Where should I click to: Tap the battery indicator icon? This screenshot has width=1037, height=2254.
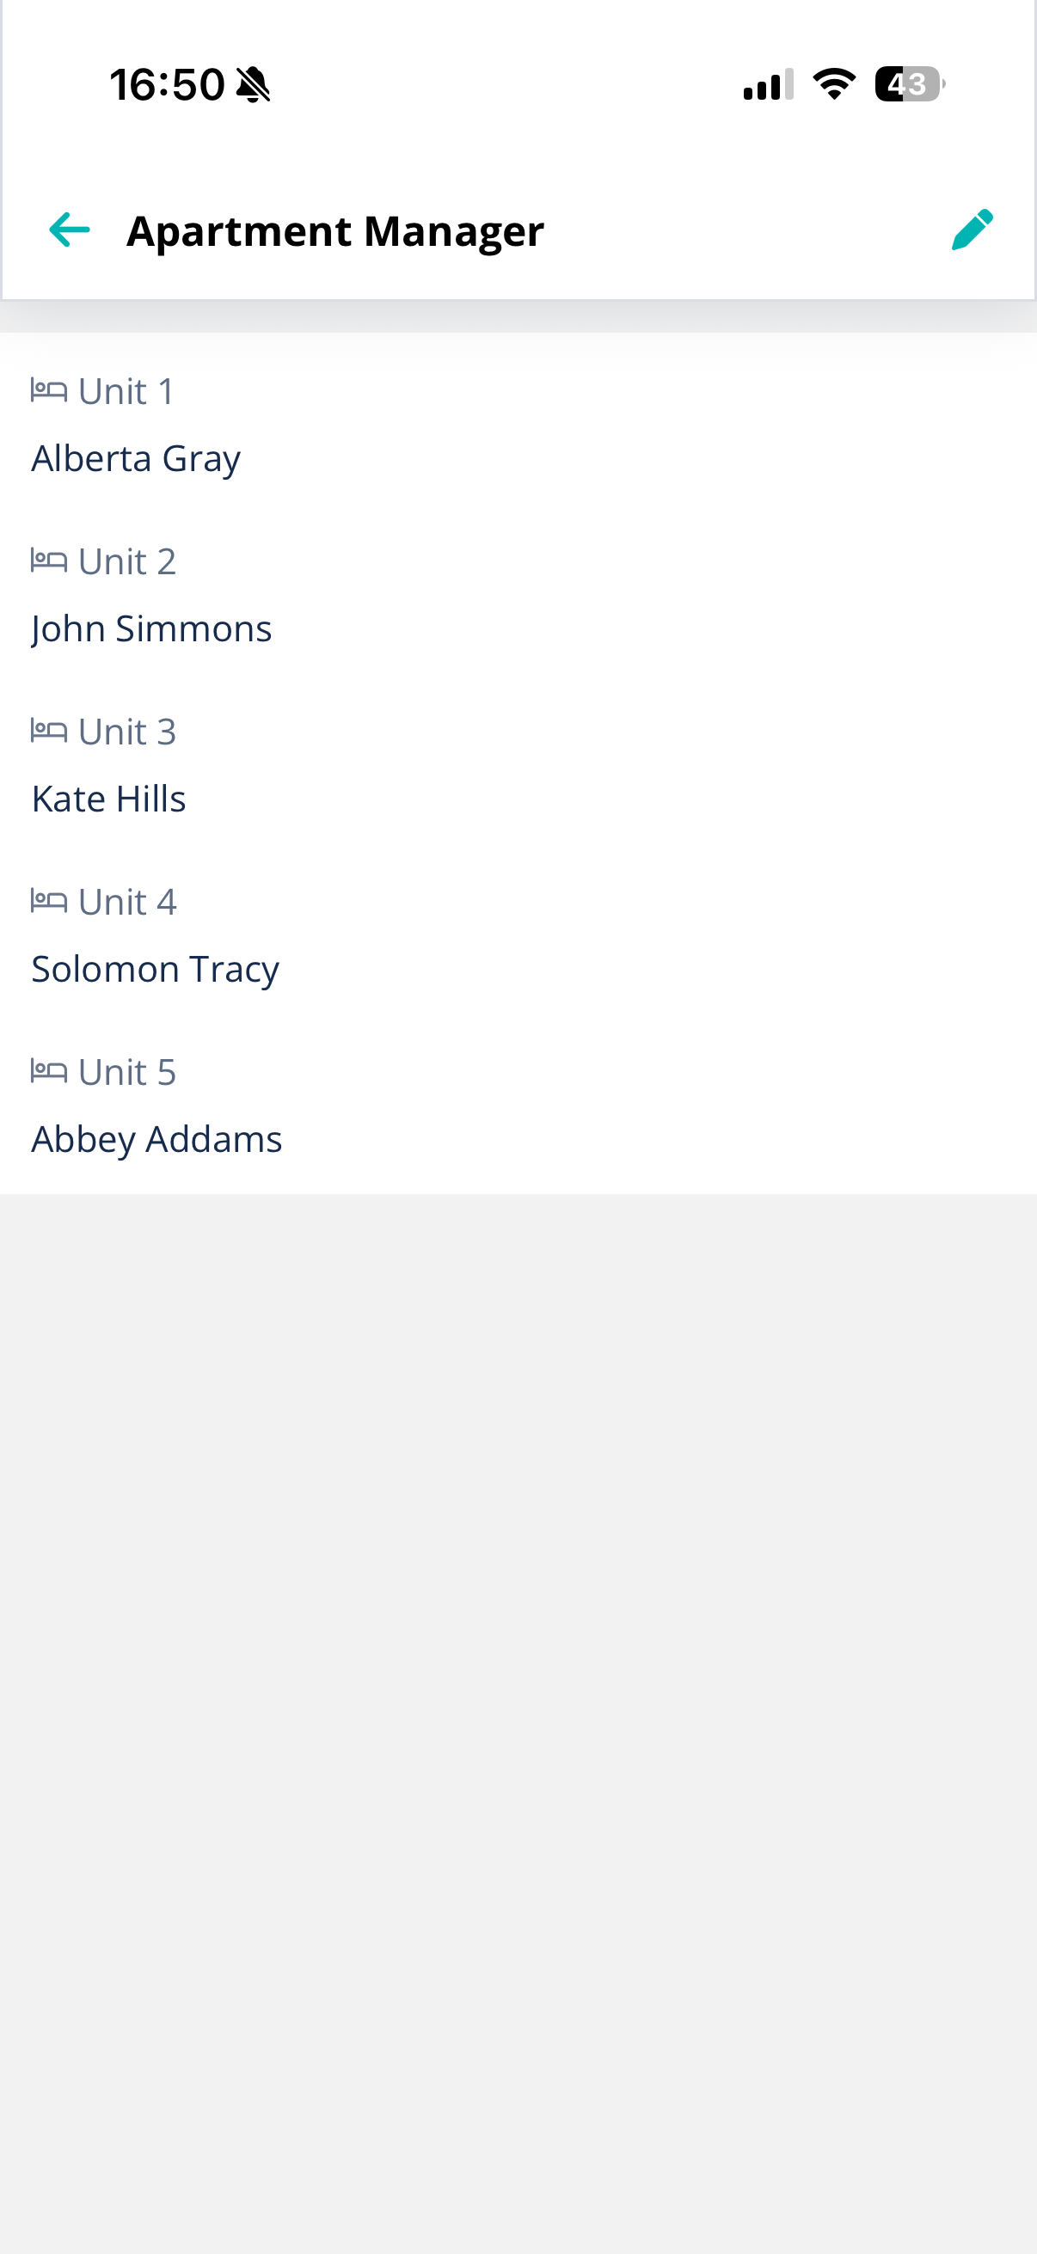coord(910,84)
